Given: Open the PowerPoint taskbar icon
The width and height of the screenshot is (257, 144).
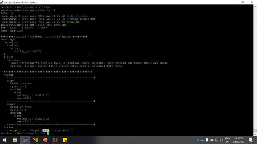Looking at the screenshot, I should coord(45,140).
